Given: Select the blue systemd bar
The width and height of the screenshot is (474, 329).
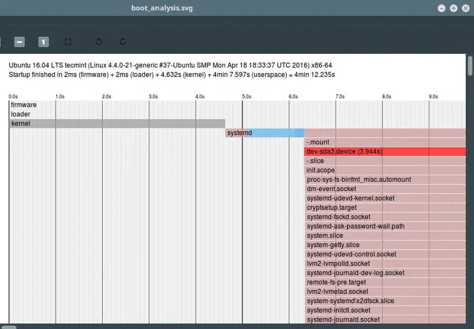Looking at the screenshot, I should 264,132.
